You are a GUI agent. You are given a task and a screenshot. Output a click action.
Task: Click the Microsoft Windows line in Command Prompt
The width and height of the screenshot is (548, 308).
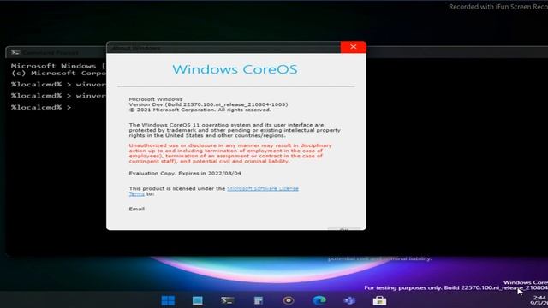click(58, 66)
